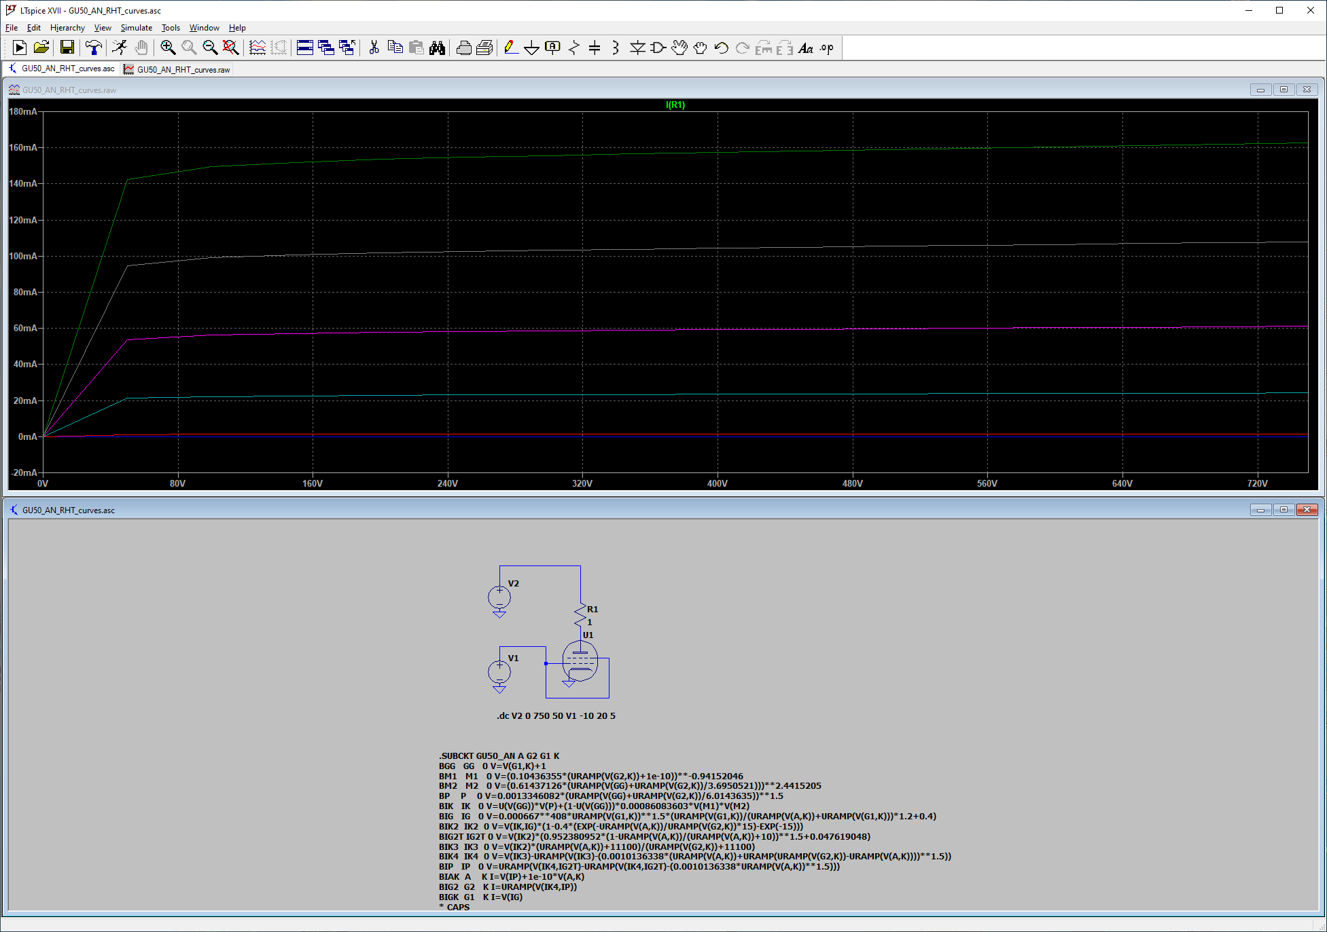Open the Hierarchy menu

[x=67, y=28]
